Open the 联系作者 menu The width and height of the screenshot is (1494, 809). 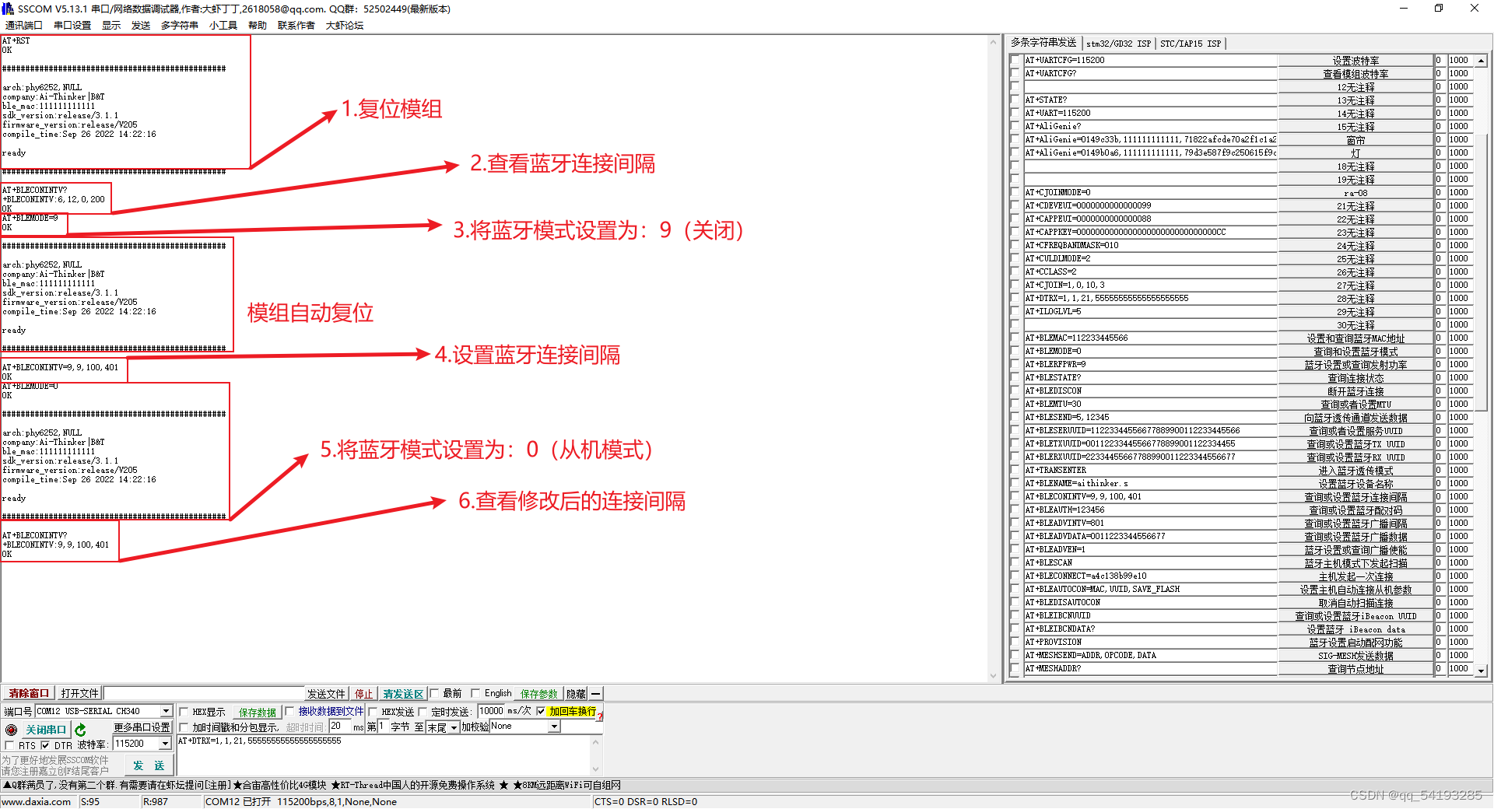pos(296,26)
